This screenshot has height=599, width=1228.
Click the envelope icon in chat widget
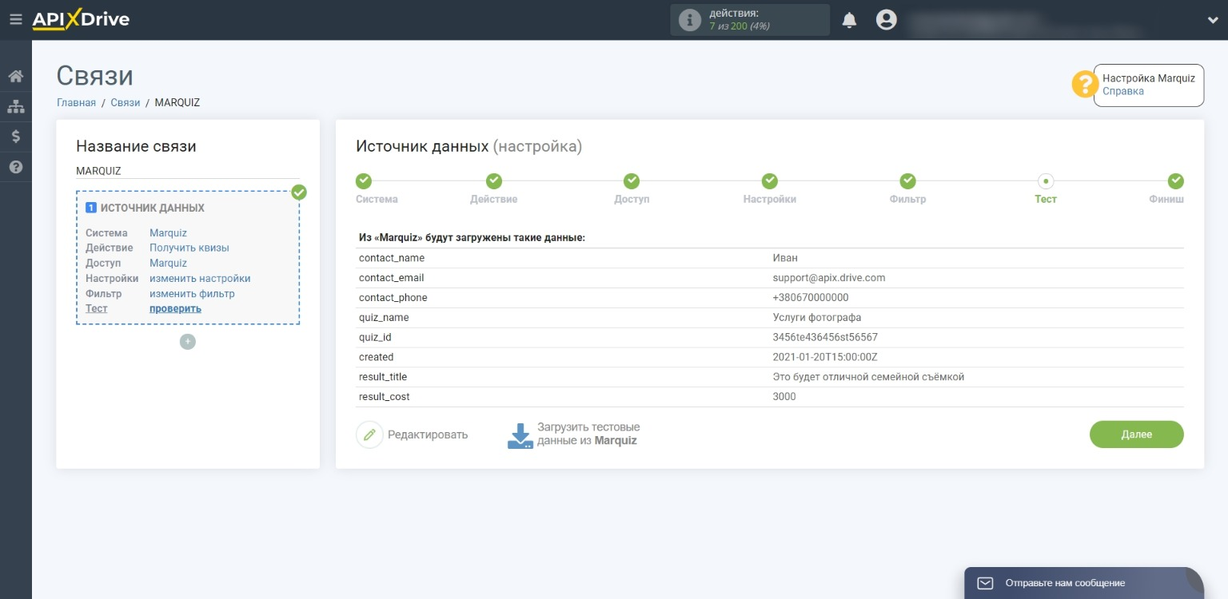click(x=986, y=583)
